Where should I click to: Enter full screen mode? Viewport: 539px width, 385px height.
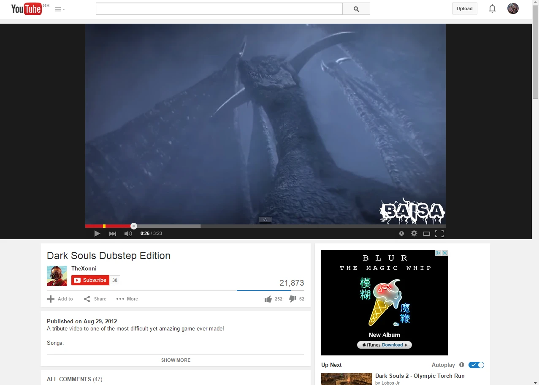coord(439,233)
